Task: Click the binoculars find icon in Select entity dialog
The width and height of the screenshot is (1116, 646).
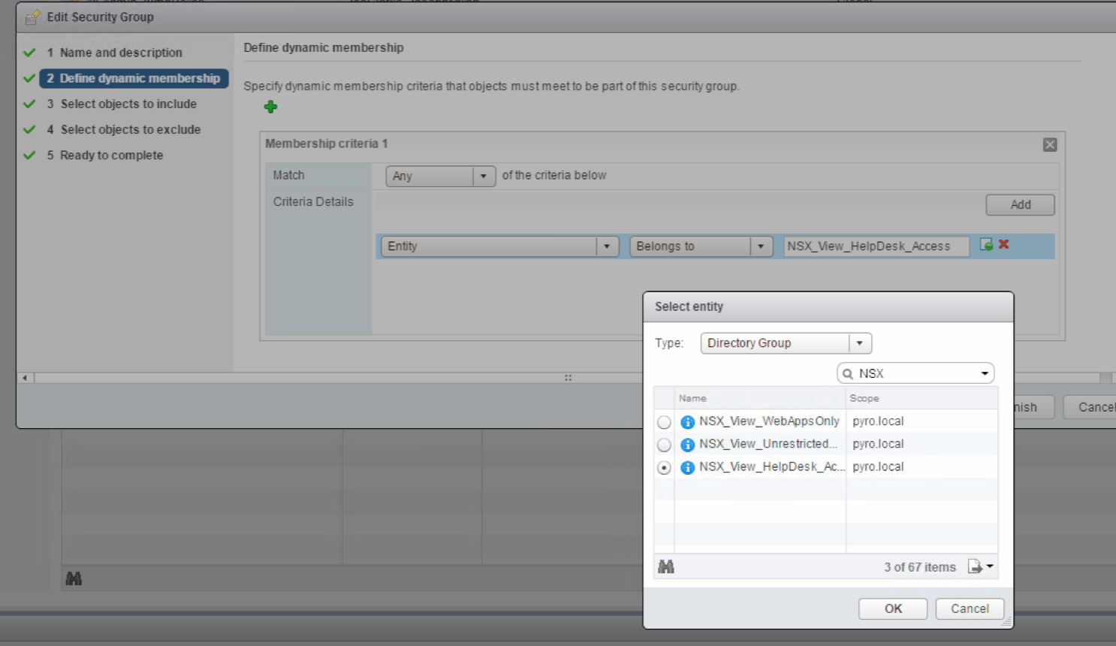Action: pyautogui.click(x=665, y=567)
